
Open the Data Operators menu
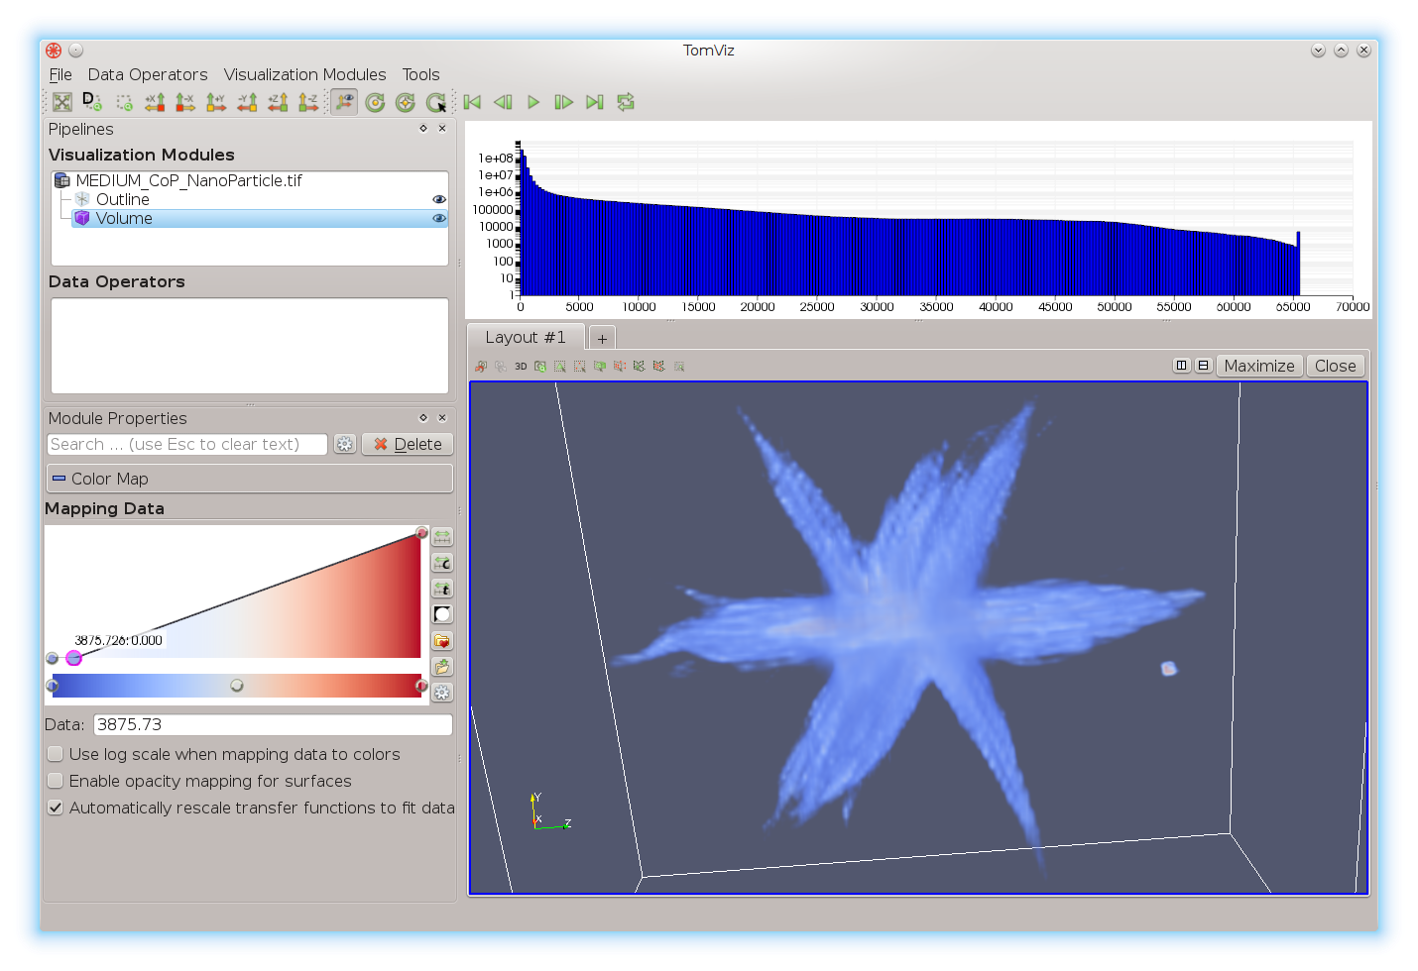pyautogui.click(x=148, y=74)
